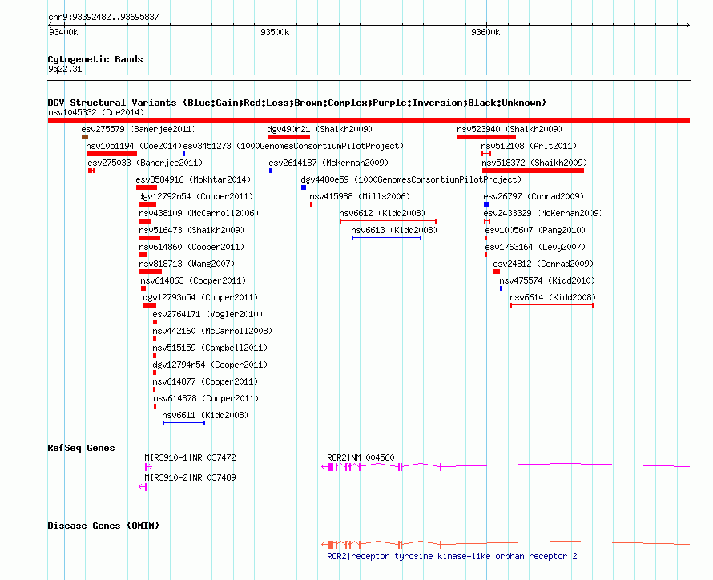Open the esv1763164 (Levy2007) label
The image size is (713, 580).
tap(535, 247)
